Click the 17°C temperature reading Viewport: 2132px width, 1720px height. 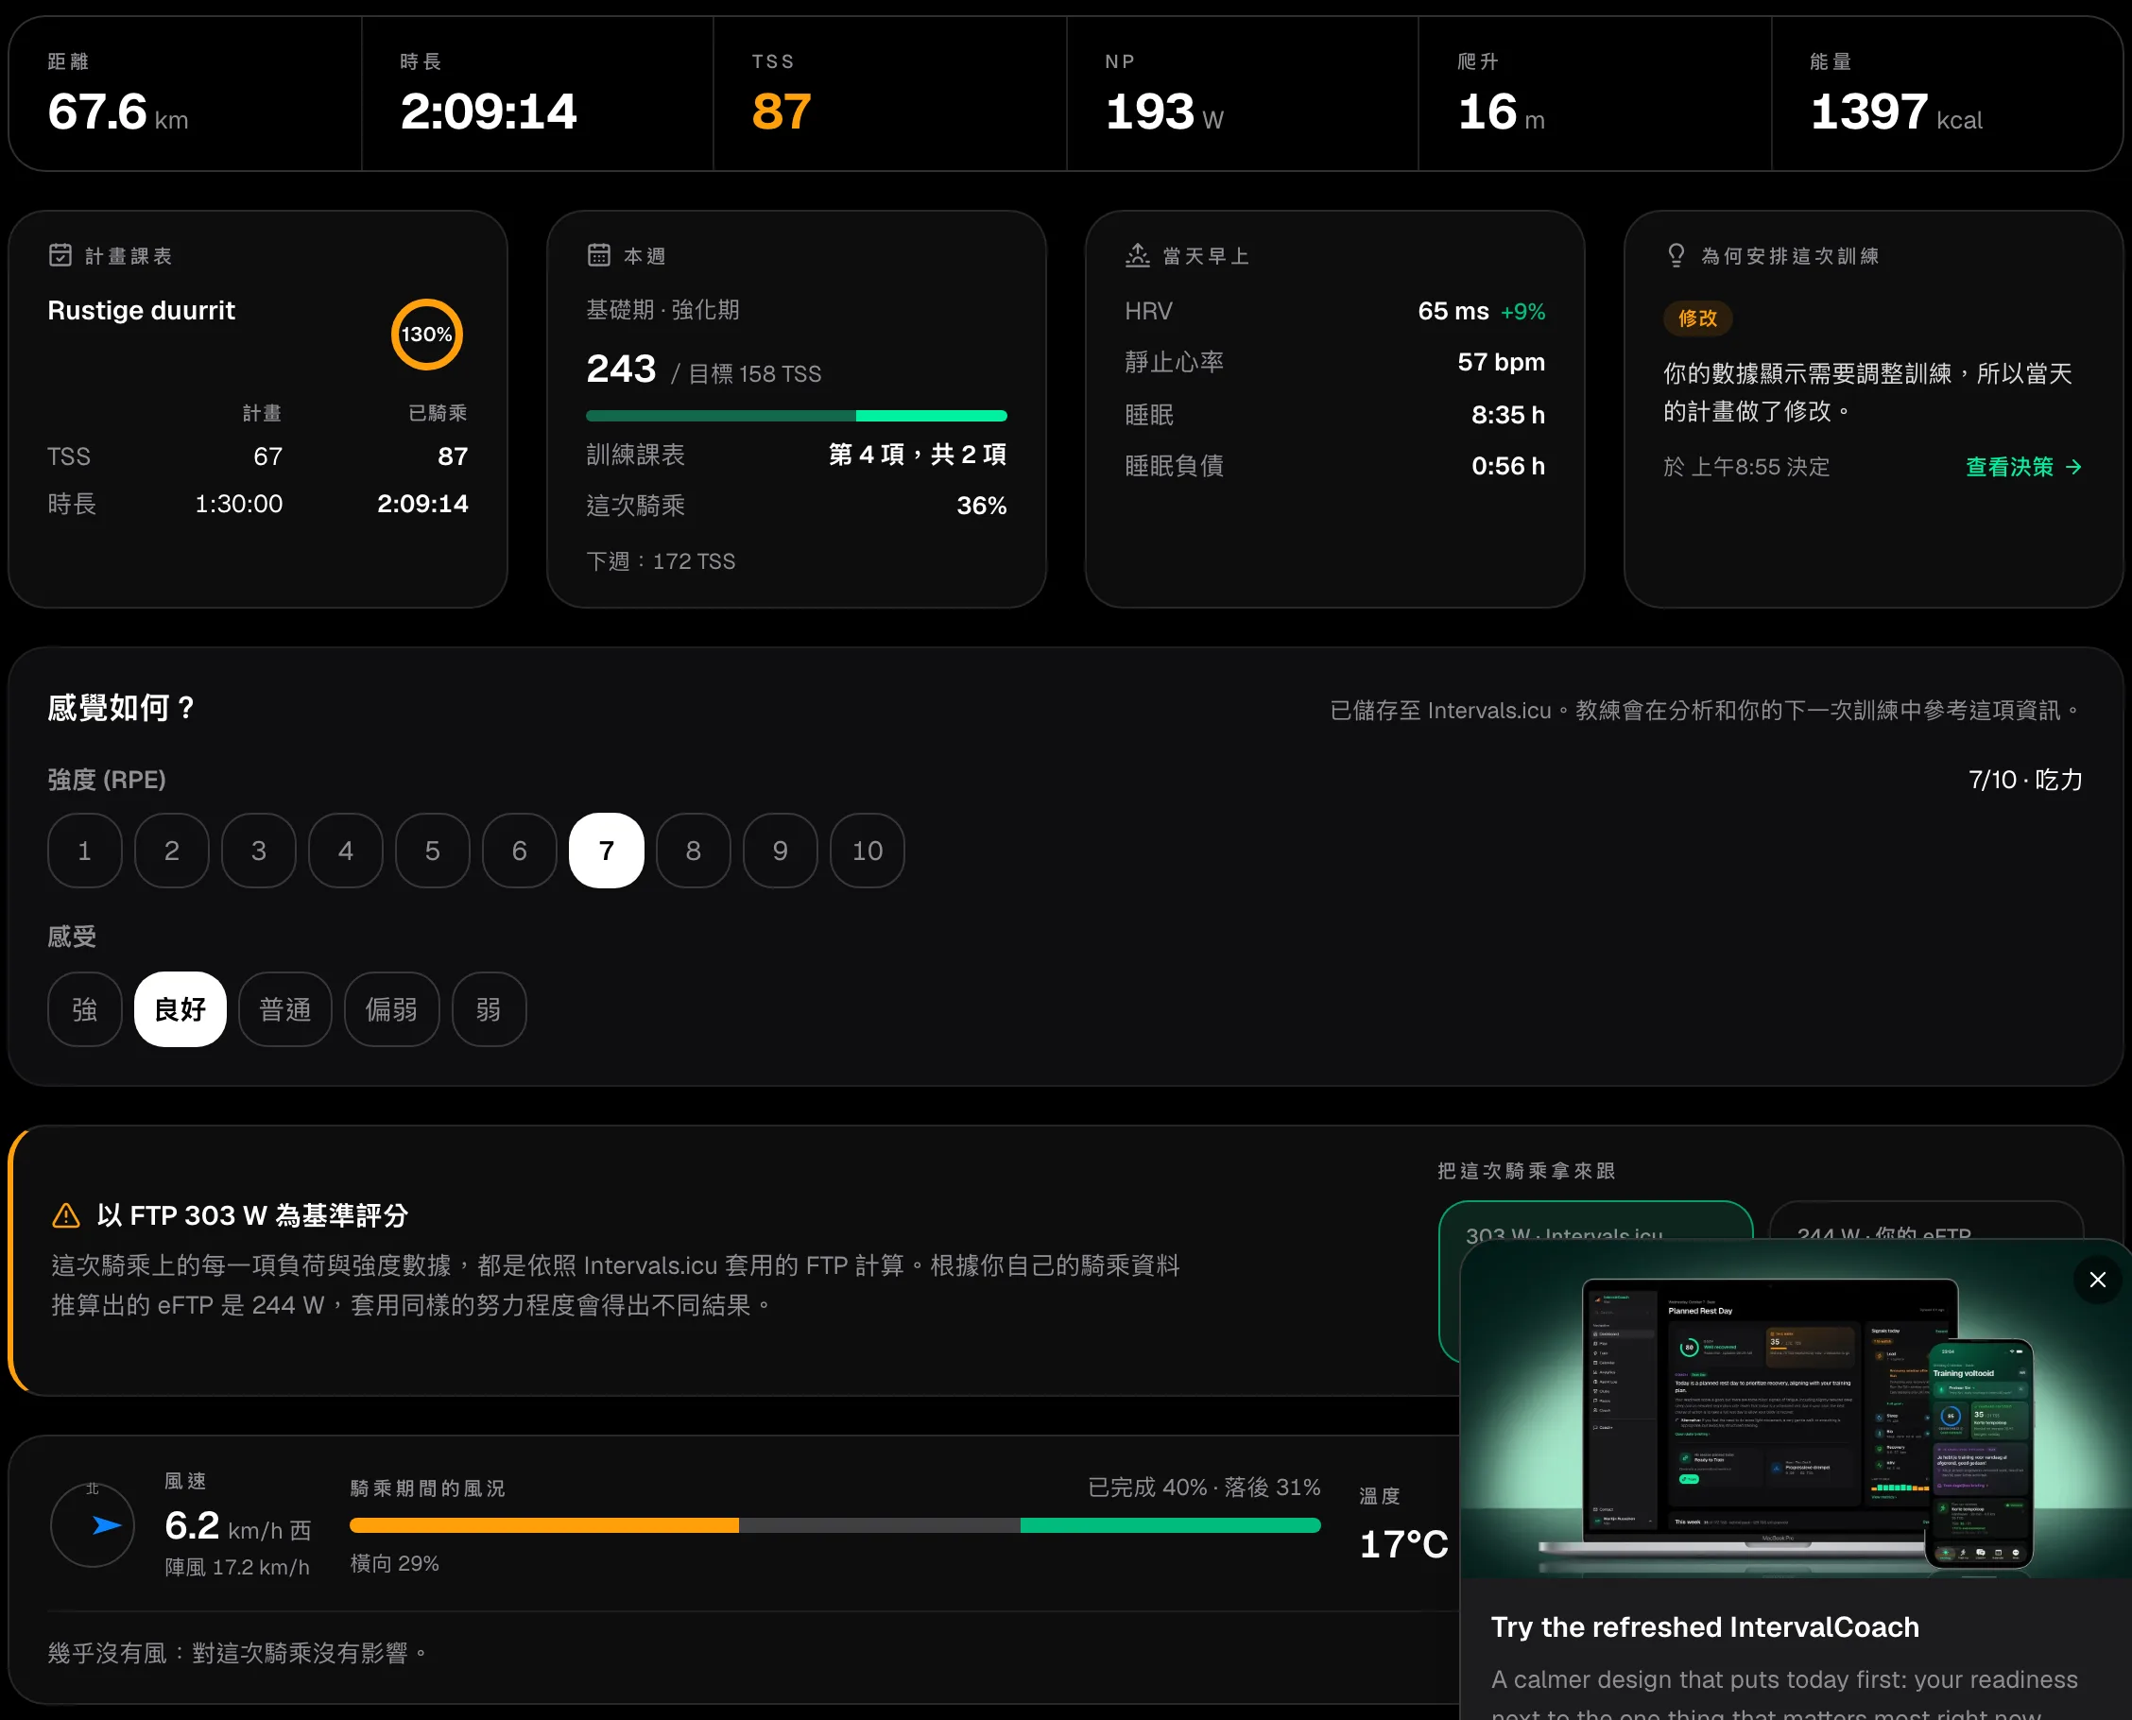pyautogui.click(x=1403, y=1543)
